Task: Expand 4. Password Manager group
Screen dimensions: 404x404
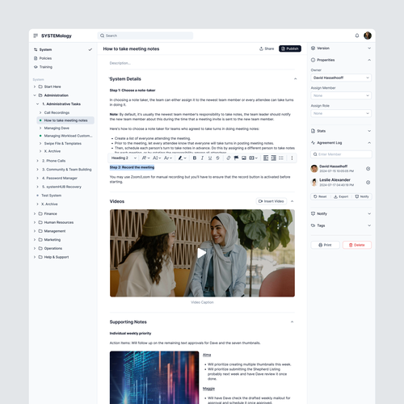Action: click(x=37, y=178)
